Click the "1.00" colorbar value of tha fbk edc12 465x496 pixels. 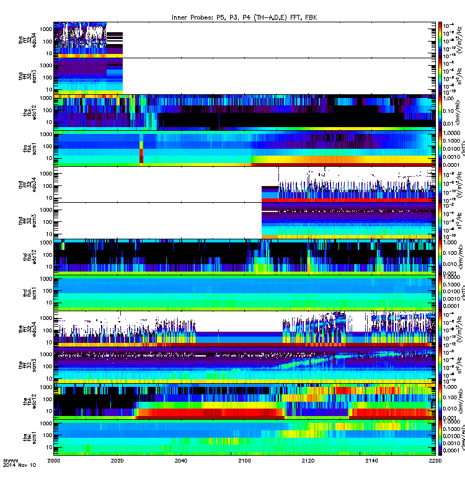click(x=448, y=99)
